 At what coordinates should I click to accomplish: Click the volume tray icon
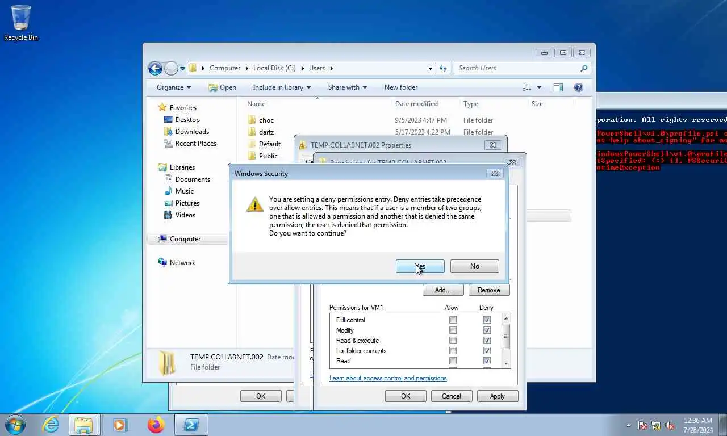point(670,425)
